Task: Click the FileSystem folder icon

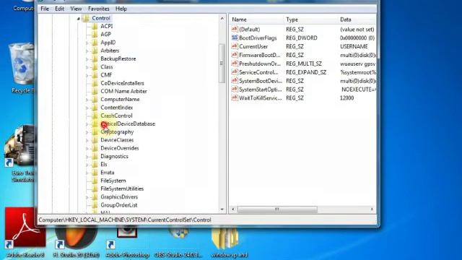Action: coord(95,181)
